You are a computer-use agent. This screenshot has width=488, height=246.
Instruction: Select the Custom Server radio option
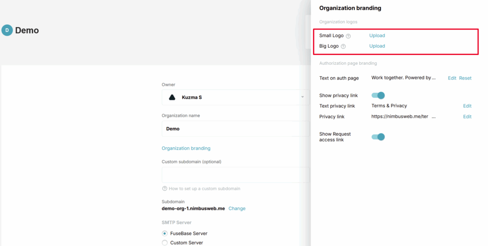[165, 243]
